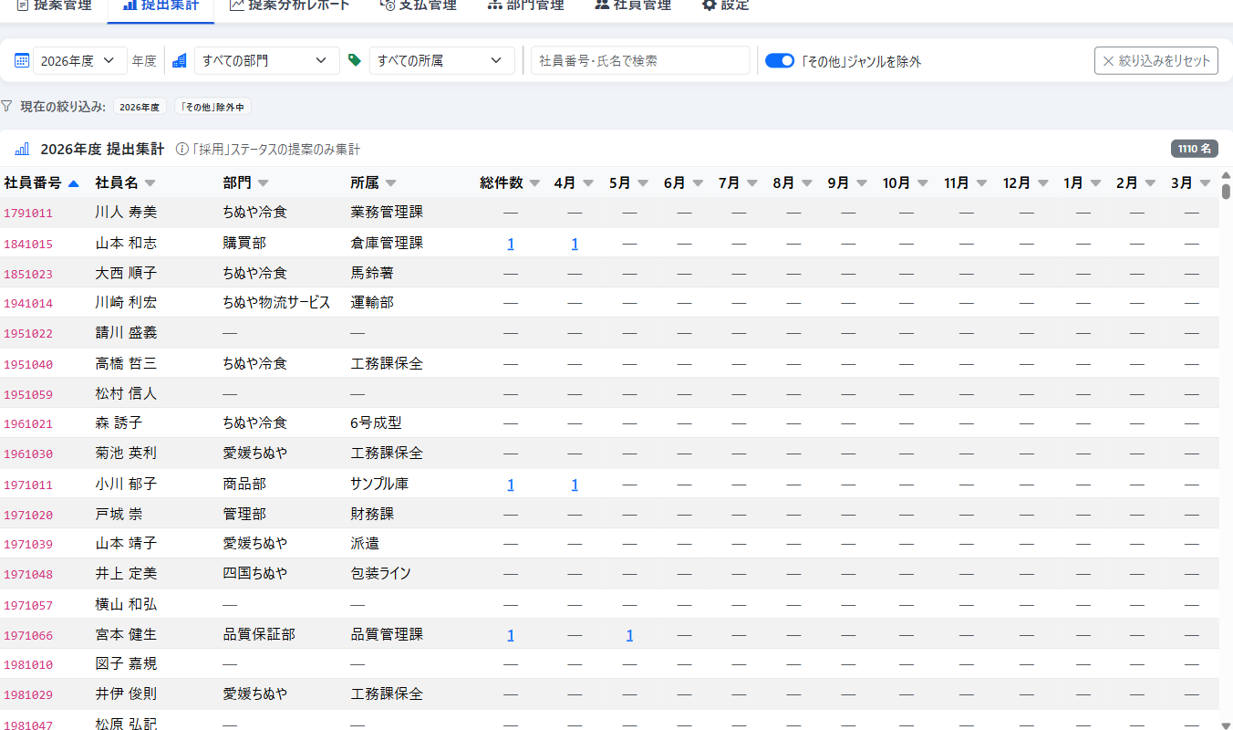
Task: Open the 設定 tab
Action: (x=725, y=5)
